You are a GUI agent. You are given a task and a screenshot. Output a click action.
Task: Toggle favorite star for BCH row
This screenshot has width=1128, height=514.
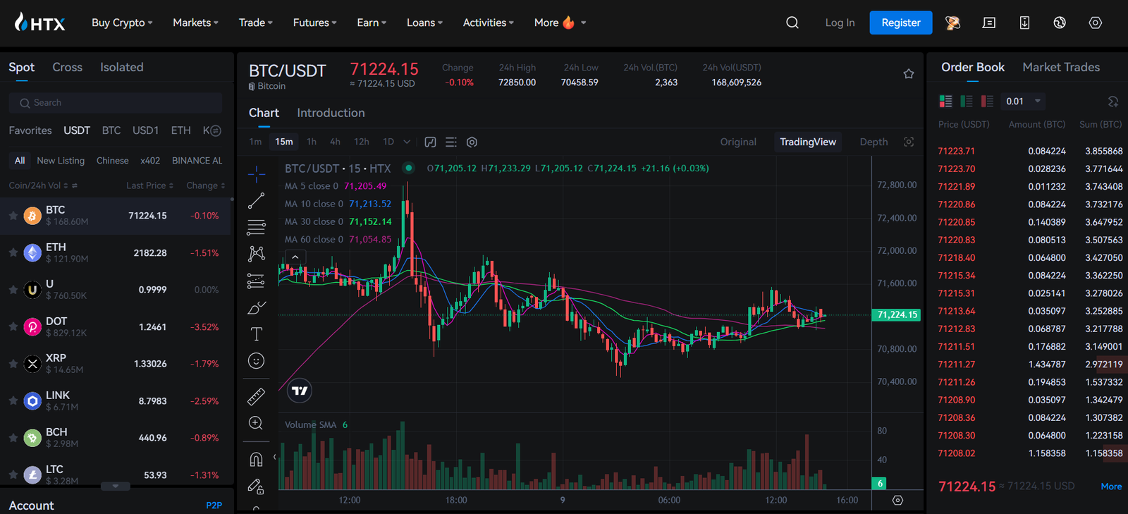tap(13, 438)
